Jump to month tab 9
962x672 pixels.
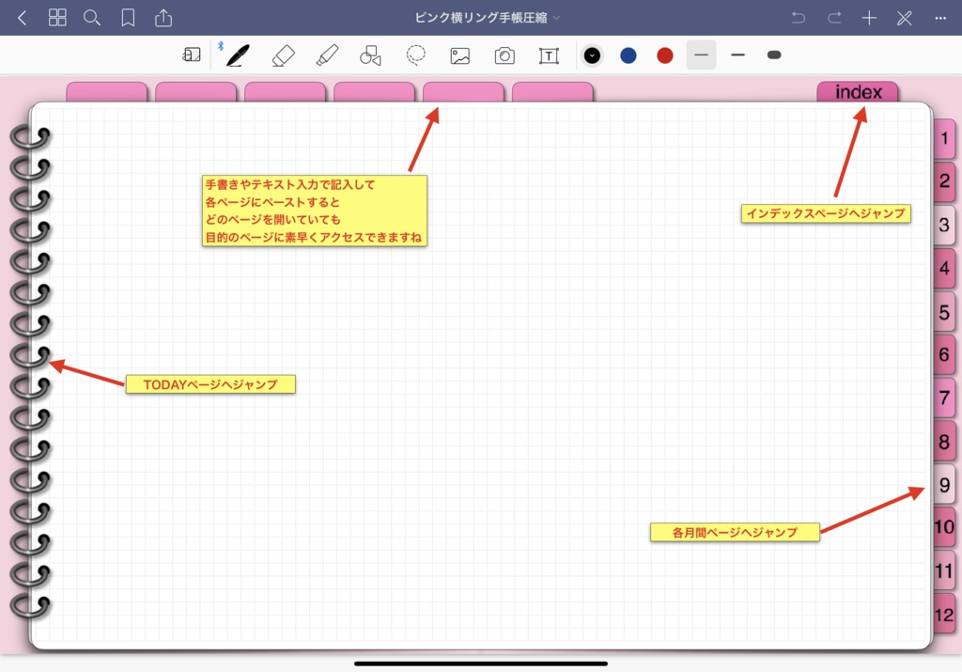click(x=943, y=484)
